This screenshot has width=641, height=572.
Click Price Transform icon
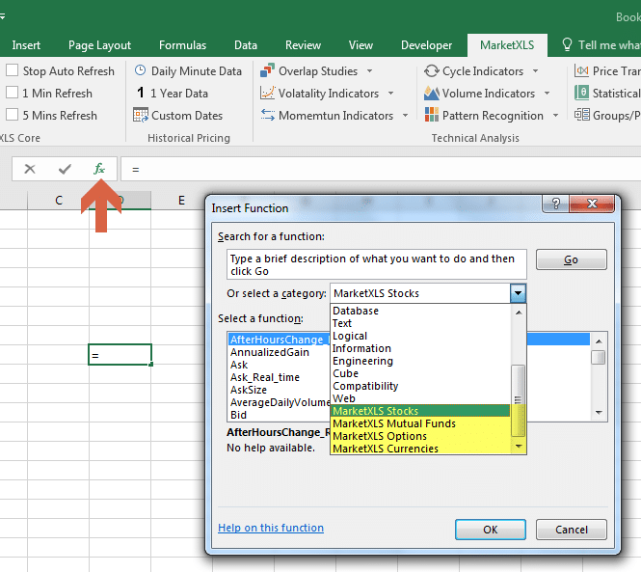click(x=581, y=70)
